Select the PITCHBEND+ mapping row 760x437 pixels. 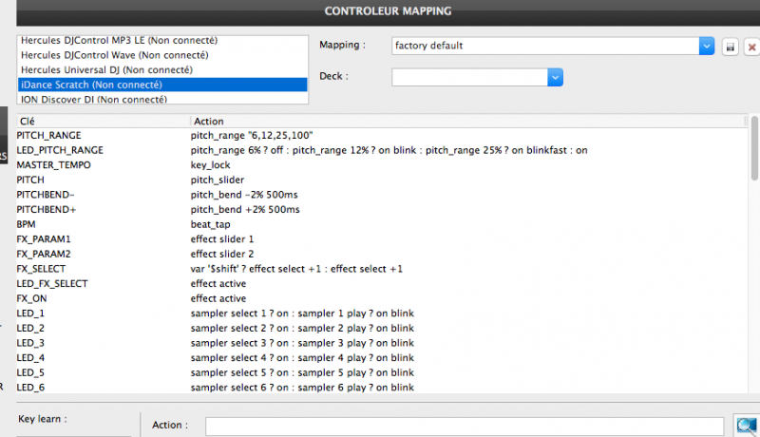pyautogui.click(x=285, y=209)
